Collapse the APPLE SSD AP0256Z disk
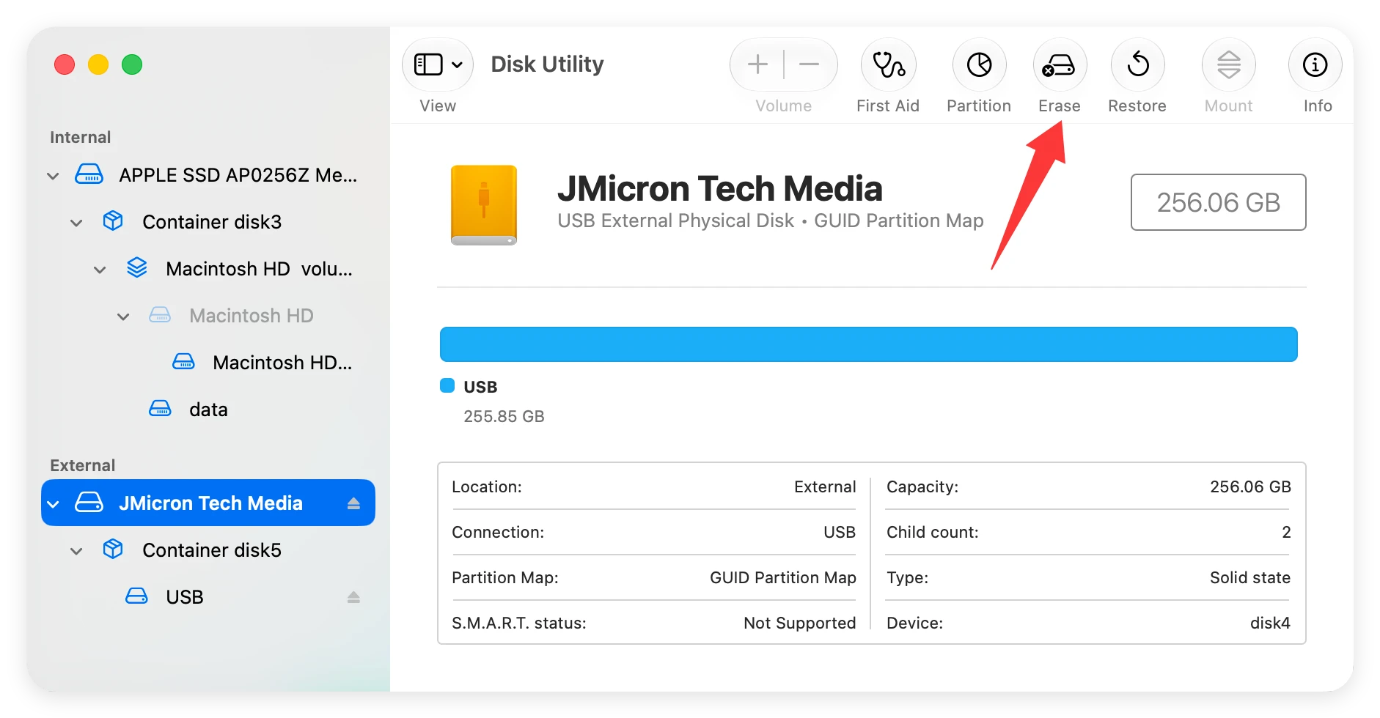The width and height of the screenshot is (1380, 718). tap(53, 176)
